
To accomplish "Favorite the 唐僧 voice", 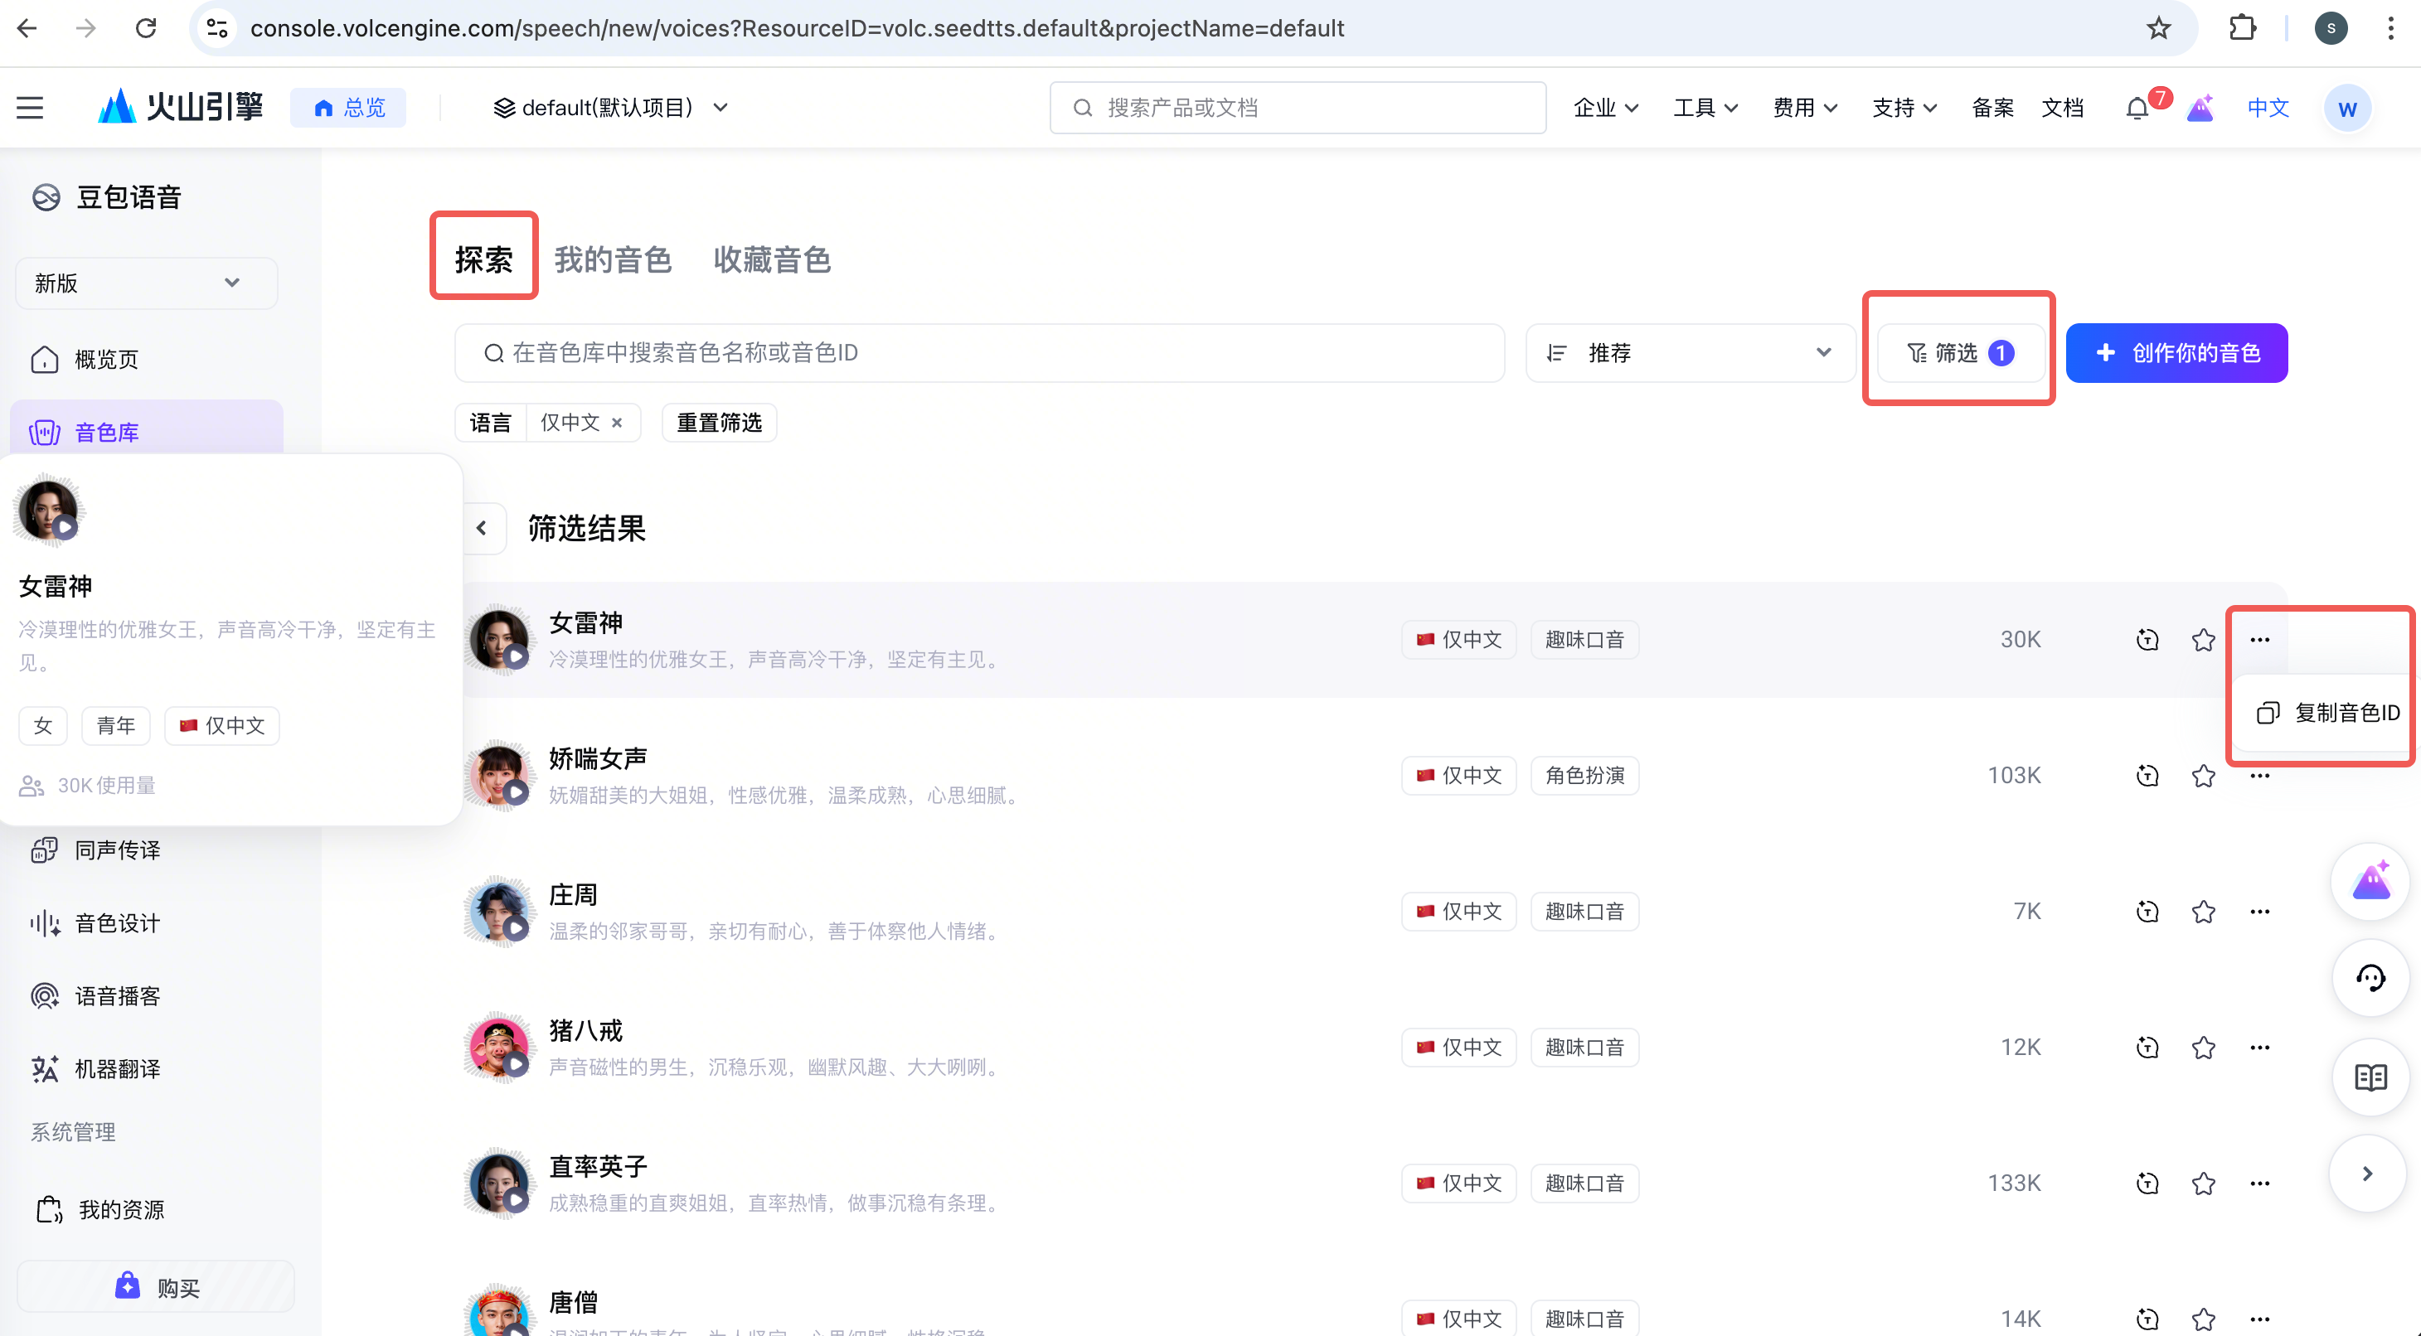I will [2203, 1319].
